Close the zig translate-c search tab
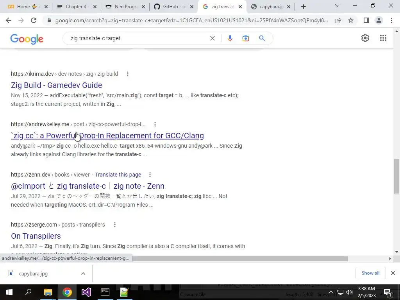 click(x=240, y=7)
